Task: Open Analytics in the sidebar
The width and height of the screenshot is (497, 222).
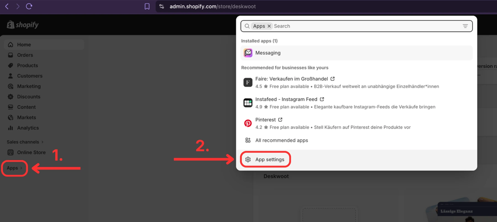Action: point(28,128)
